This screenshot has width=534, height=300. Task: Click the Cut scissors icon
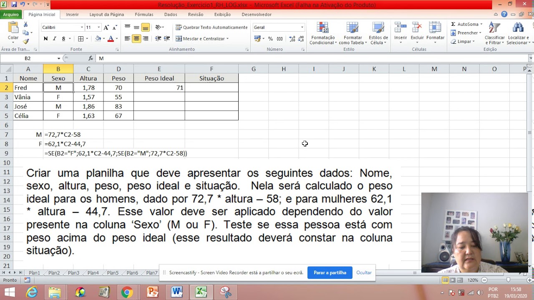26,25
